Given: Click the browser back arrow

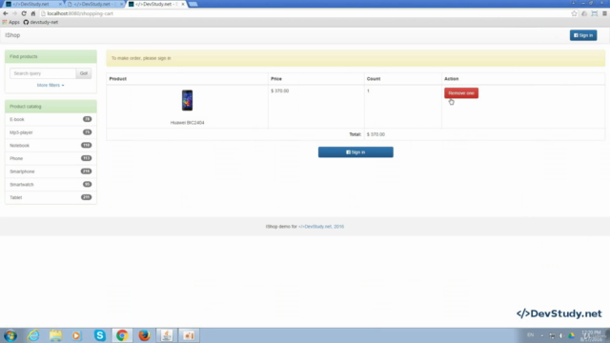Looking at the screenshot, I should click(x=6, y=13).
